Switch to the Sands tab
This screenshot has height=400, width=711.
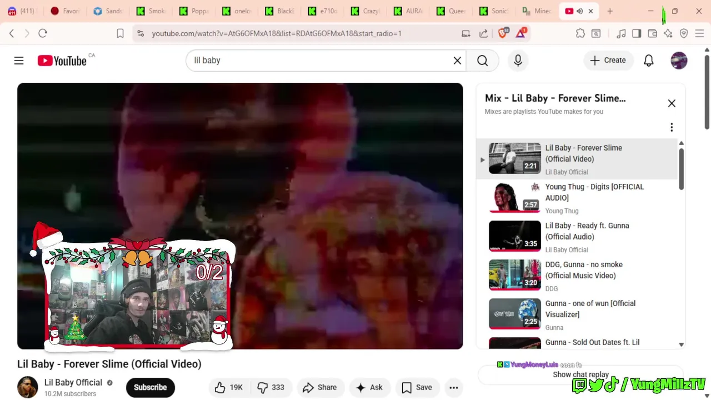coord(108,11)
